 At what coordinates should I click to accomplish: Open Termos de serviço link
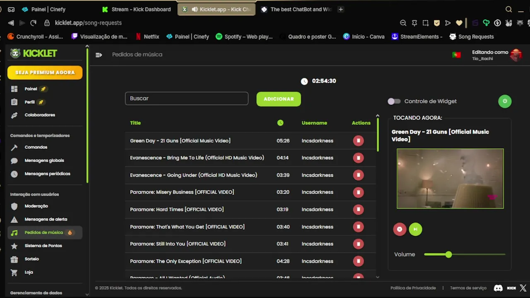[468, 288]
